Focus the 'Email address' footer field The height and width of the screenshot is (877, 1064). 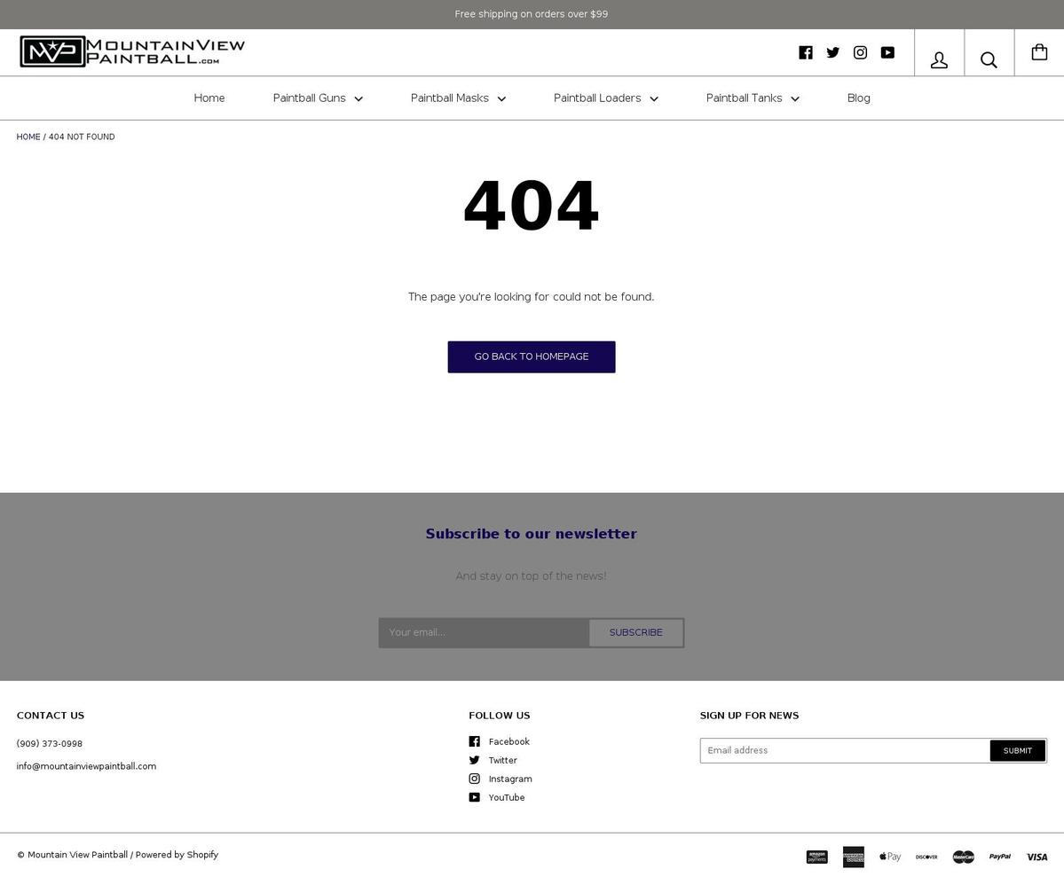click(845, 751)
